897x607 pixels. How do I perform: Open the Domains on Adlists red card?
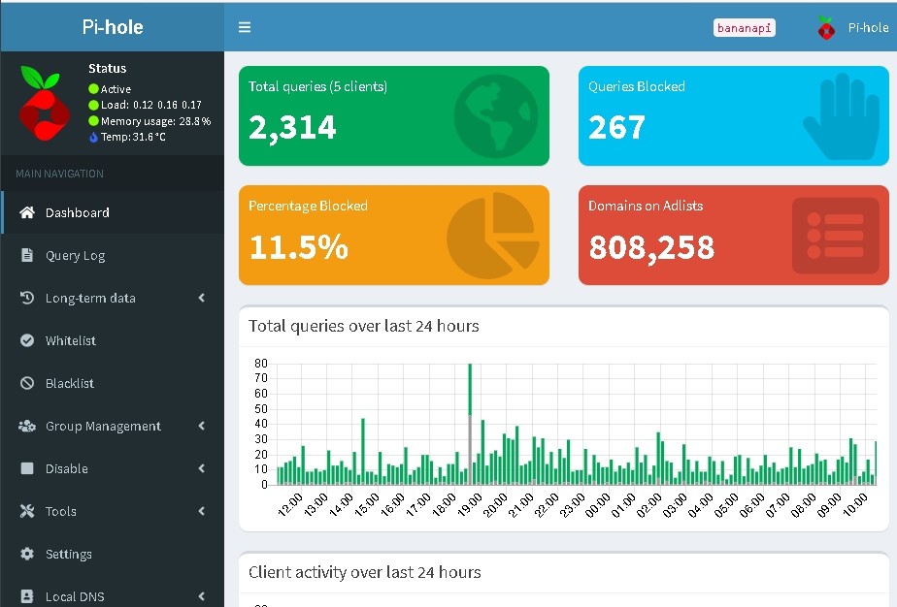pyautogui.click(x=733, y=235)
